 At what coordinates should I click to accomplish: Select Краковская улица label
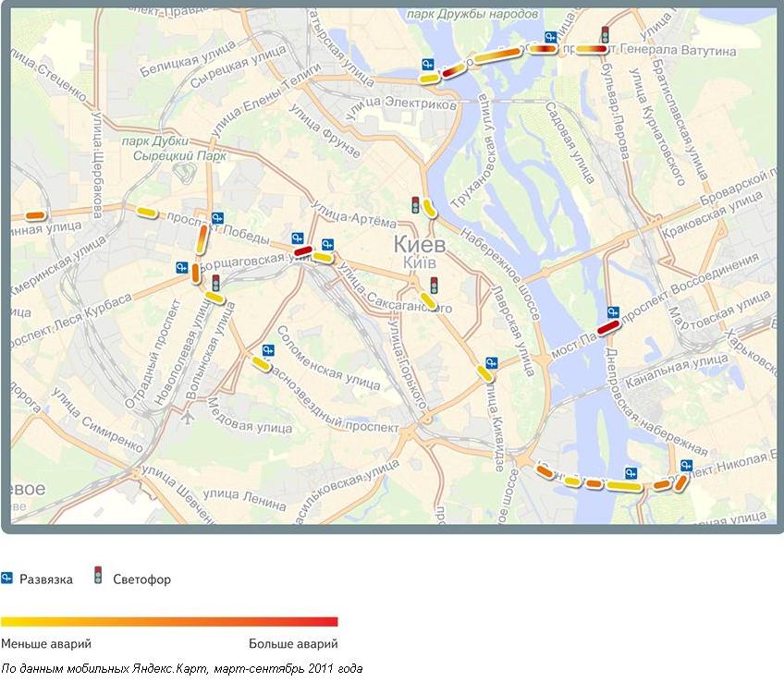(x=713, y=215)
